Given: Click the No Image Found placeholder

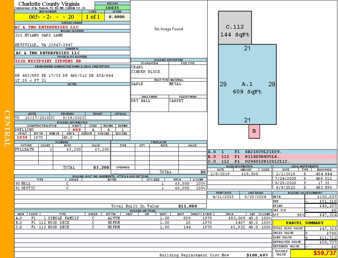Looking at the screenshot, I should 169,29.
